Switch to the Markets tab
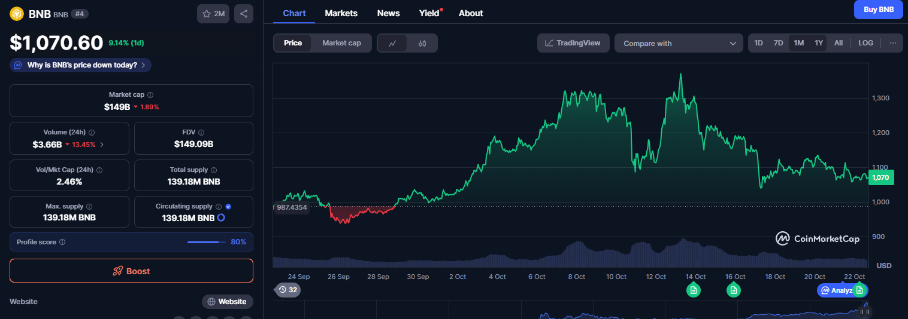908x319 pixels. [x=341, y=13]
